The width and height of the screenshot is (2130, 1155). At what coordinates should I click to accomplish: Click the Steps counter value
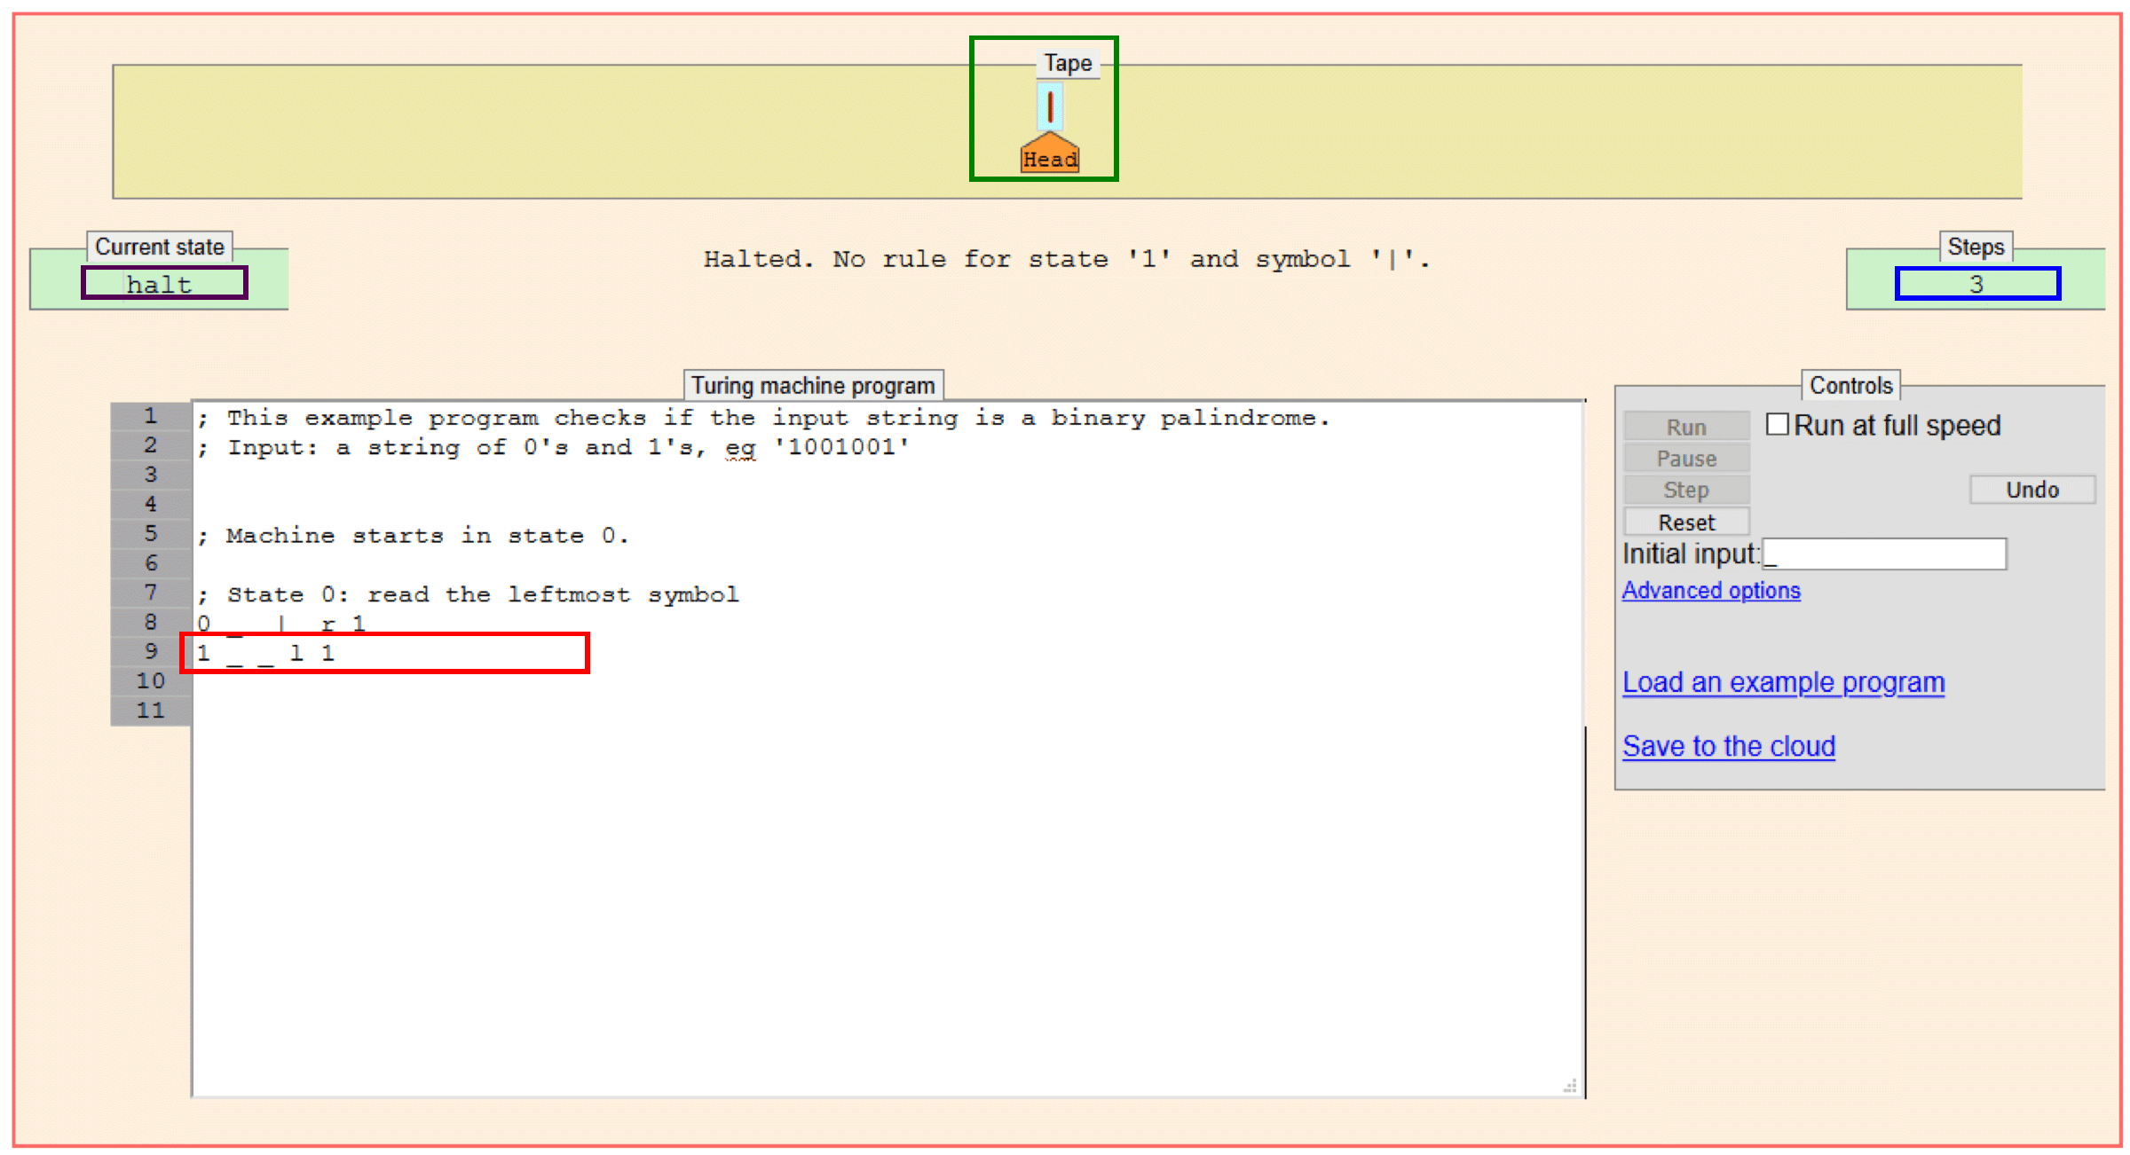[x=1976, y=284]
